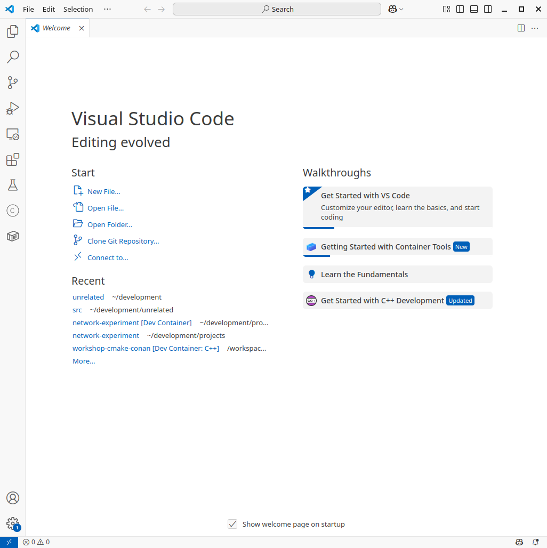This screenshot has width=547, height=548.
Task: Open the Search view icon in sidebar
Action: 13,57
